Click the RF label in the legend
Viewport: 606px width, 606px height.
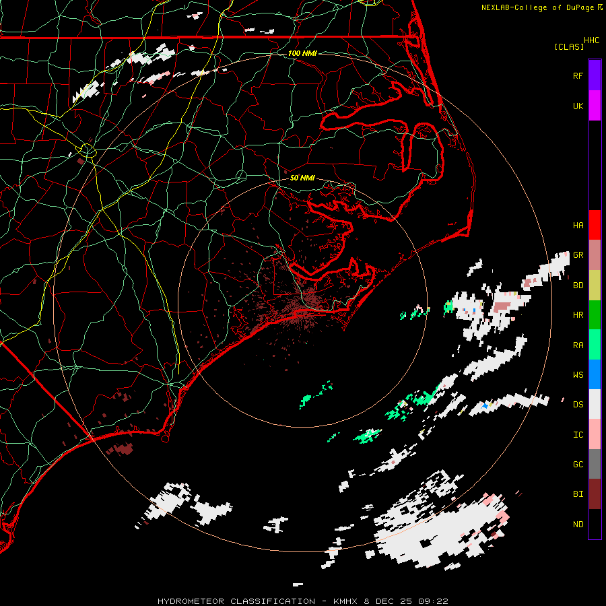click(578, 76)
